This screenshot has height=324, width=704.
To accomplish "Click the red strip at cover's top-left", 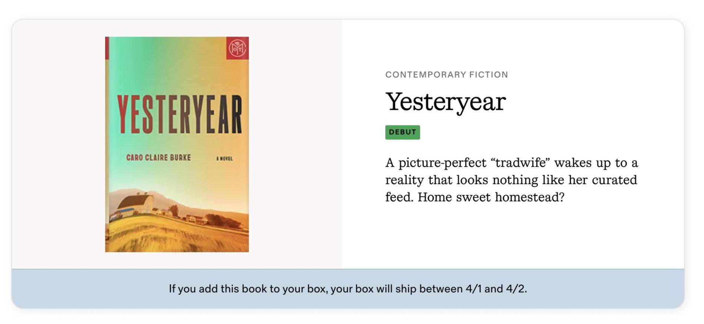I will point(107,48).
